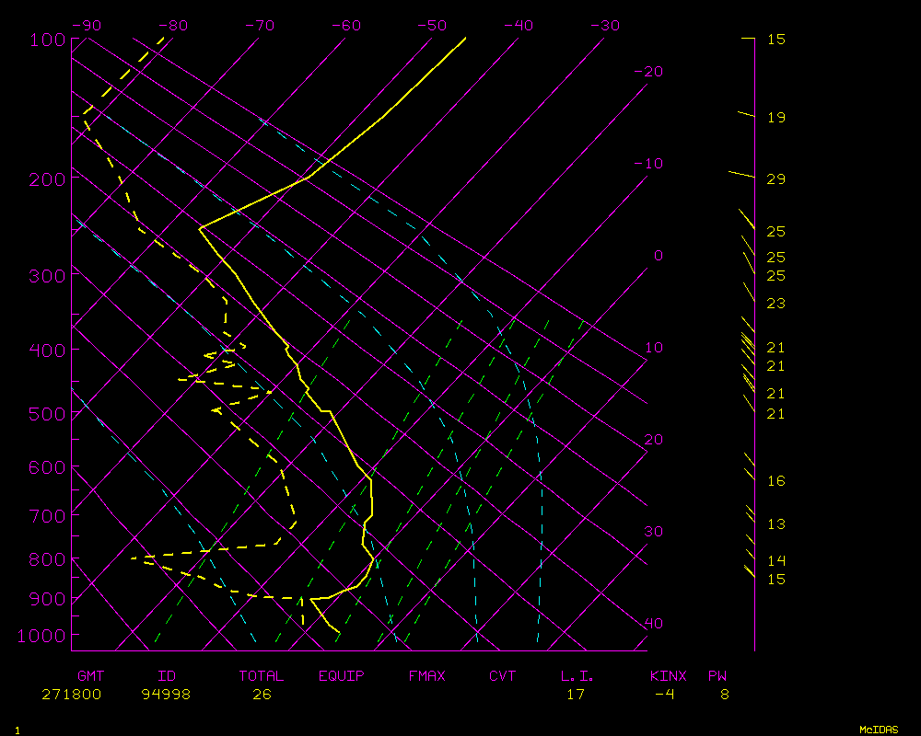Click the CVT column label
The image size is (921, 736).
coord(503,676)
